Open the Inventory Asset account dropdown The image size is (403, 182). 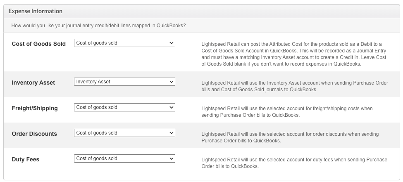[x=124, y=82]
